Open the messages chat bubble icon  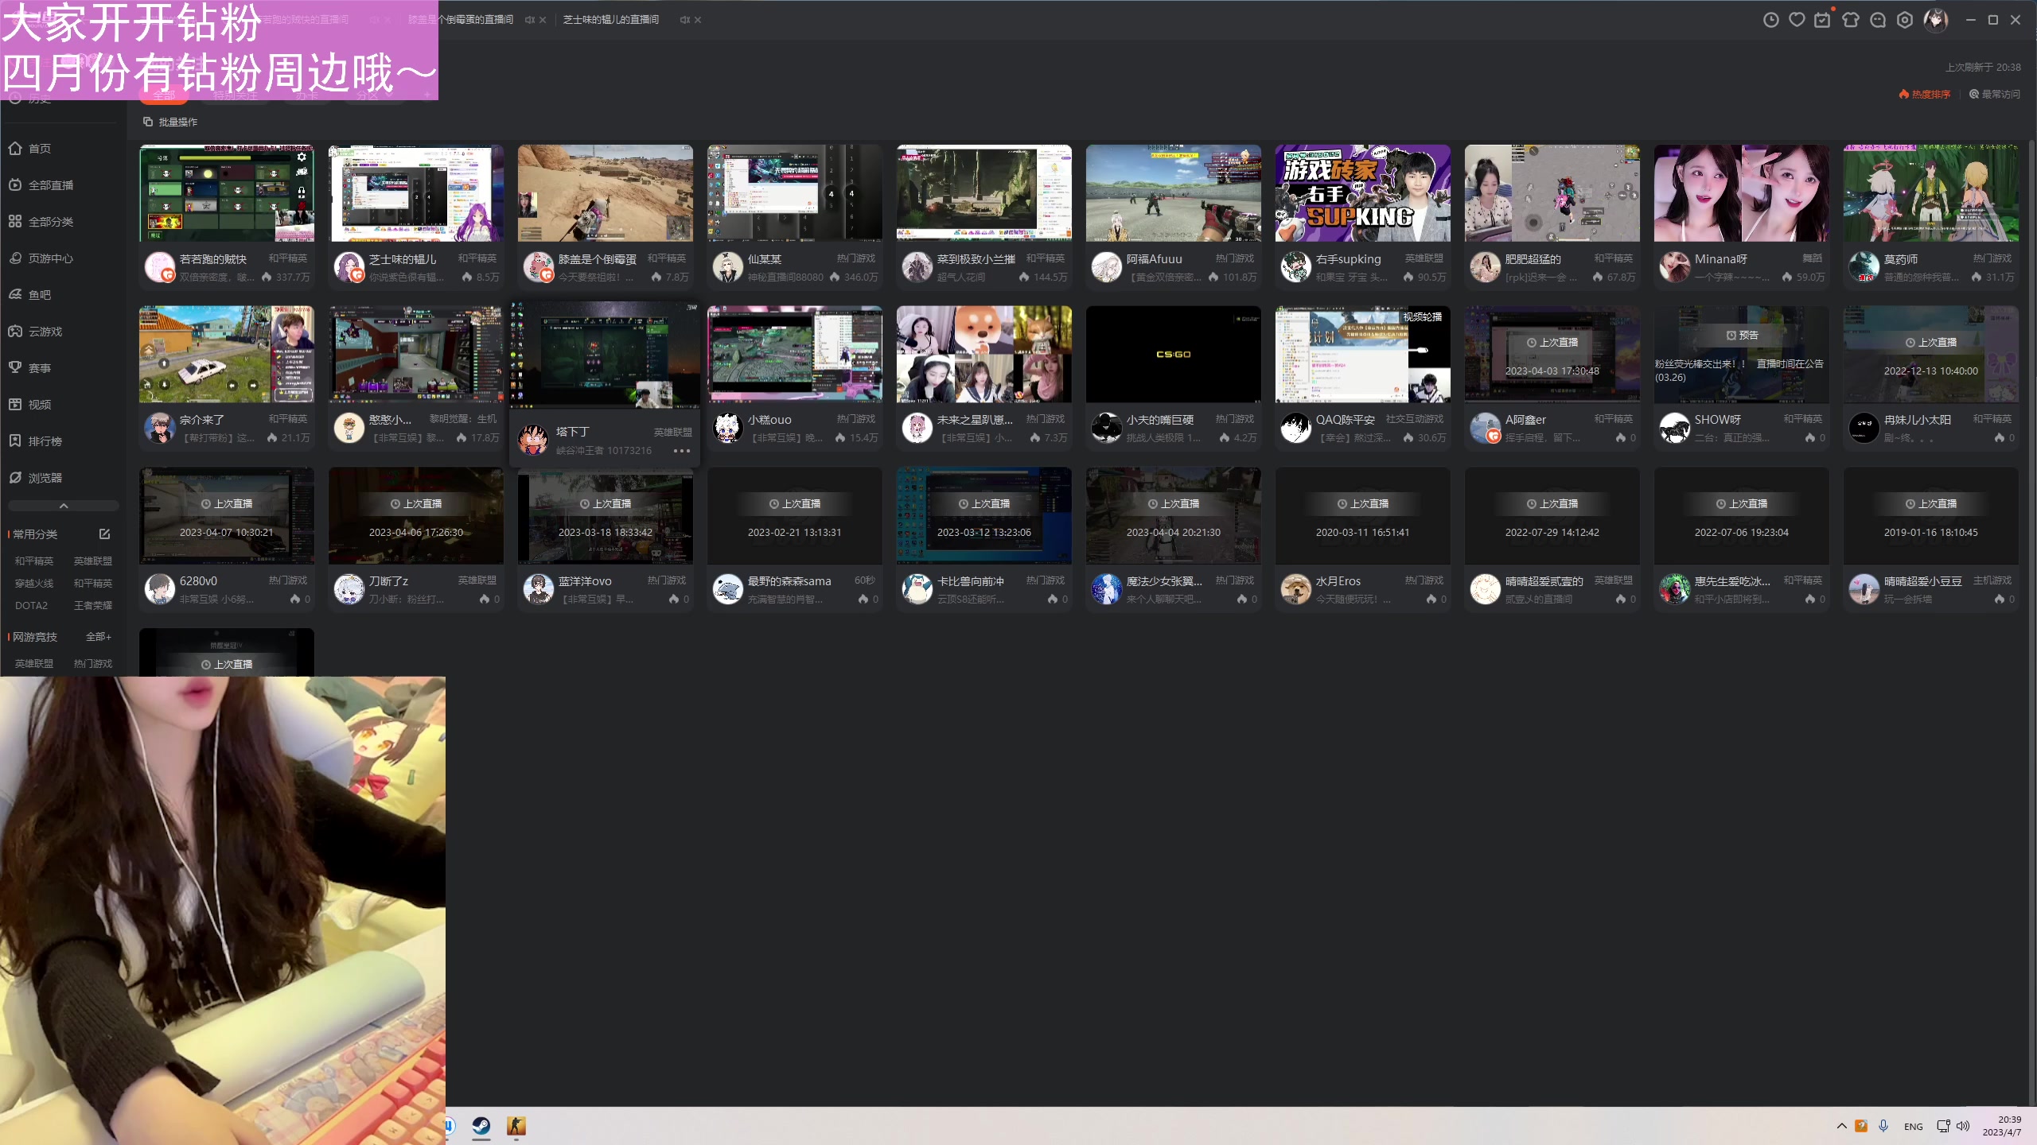1878,20
